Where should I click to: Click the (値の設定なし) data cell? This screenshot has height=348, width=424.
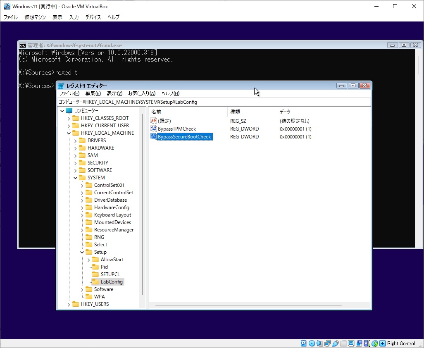pyautogui.click(x=295, y=121)
